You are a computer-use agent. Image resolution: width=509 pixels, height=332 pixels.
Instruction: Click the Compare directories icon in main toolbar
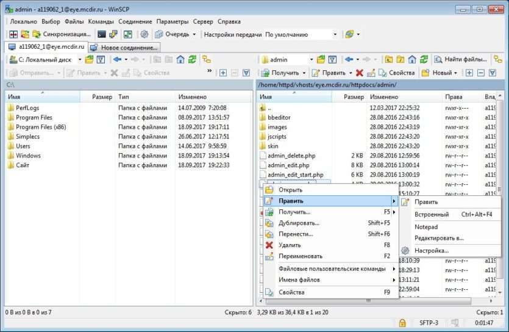click(x=13, y=34)
